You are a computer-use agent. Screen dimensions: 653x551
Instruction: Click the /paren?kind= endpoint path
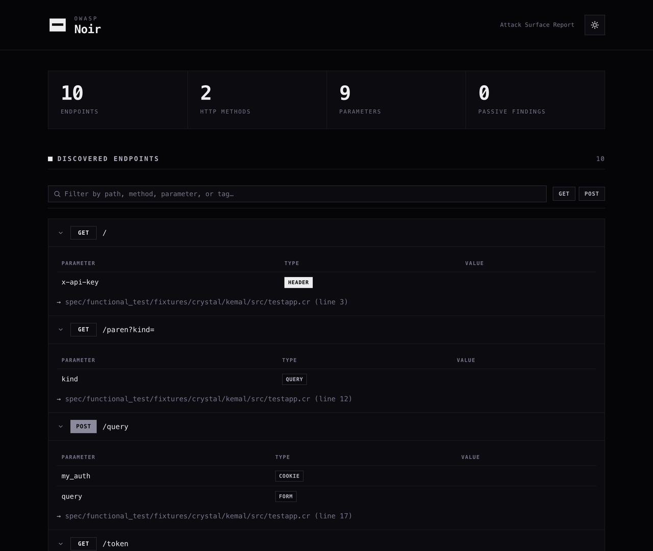[129, 330]
